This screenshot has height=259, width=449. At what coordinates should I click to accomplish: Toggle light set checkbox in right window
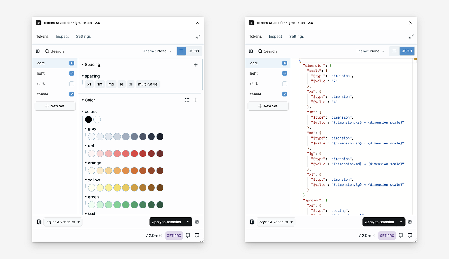pyautogui.click(x=285, y=73)
